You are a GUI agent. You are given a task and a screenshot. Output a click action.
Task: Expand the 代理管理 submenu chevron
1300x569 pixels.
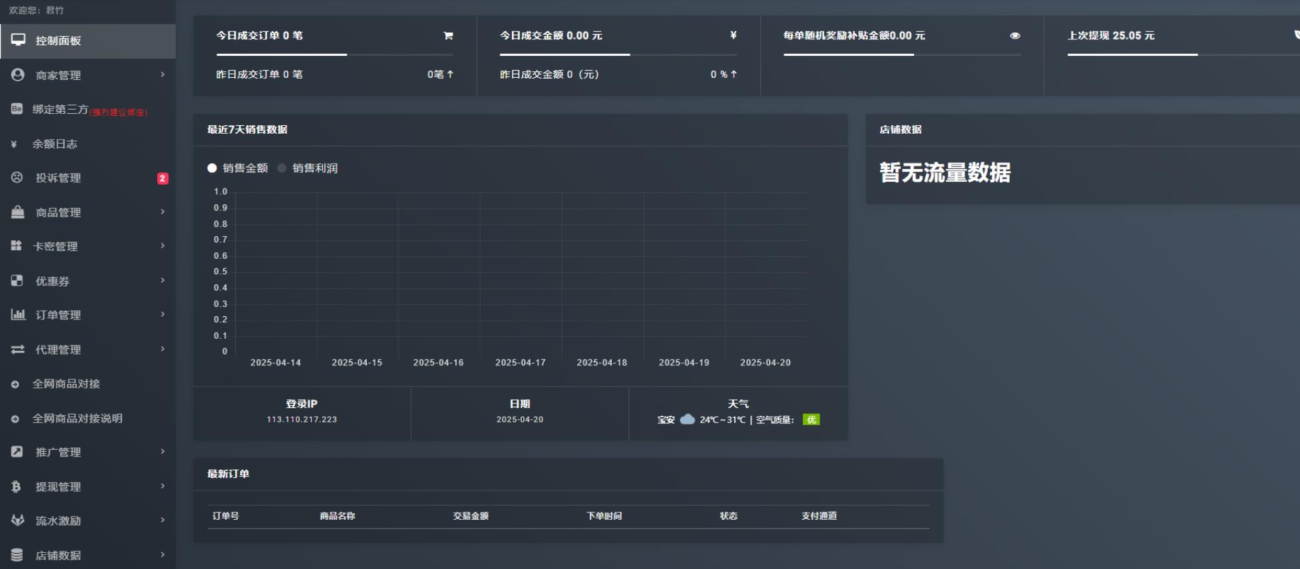pos(162,349)
